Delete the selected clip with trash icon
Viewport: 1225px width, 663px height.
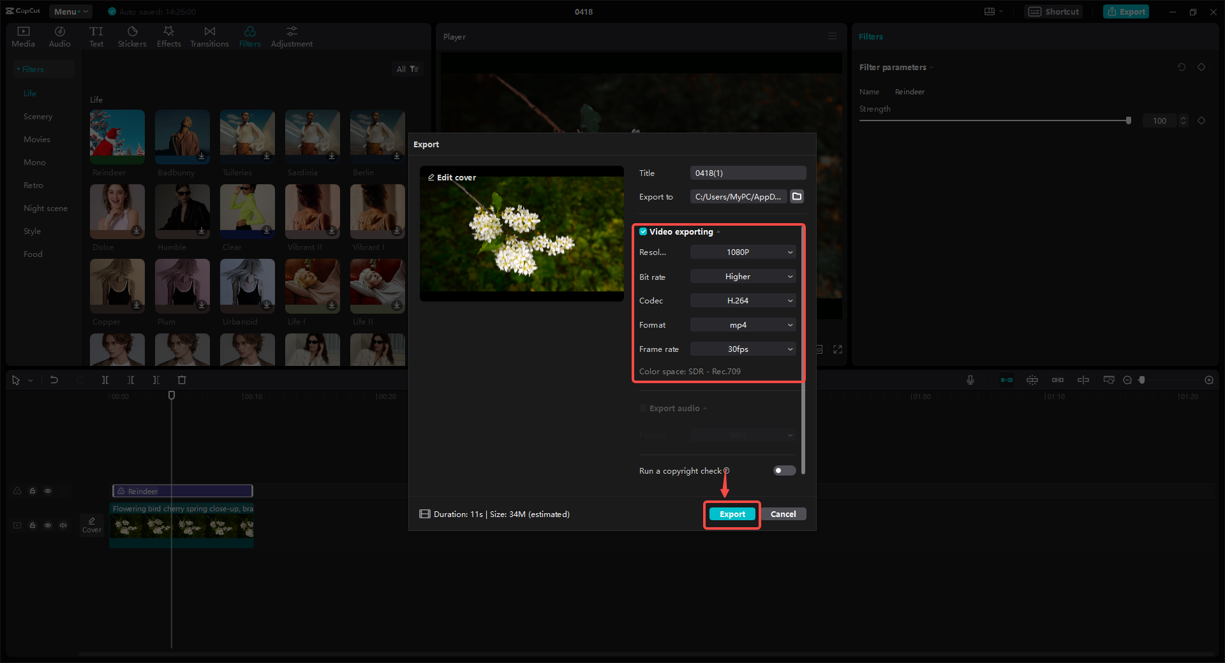click(x=182, y=380)
